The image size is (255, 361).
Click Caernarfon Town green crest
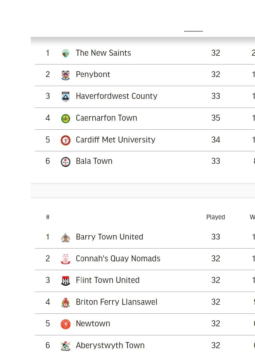[x=65, y=119]
